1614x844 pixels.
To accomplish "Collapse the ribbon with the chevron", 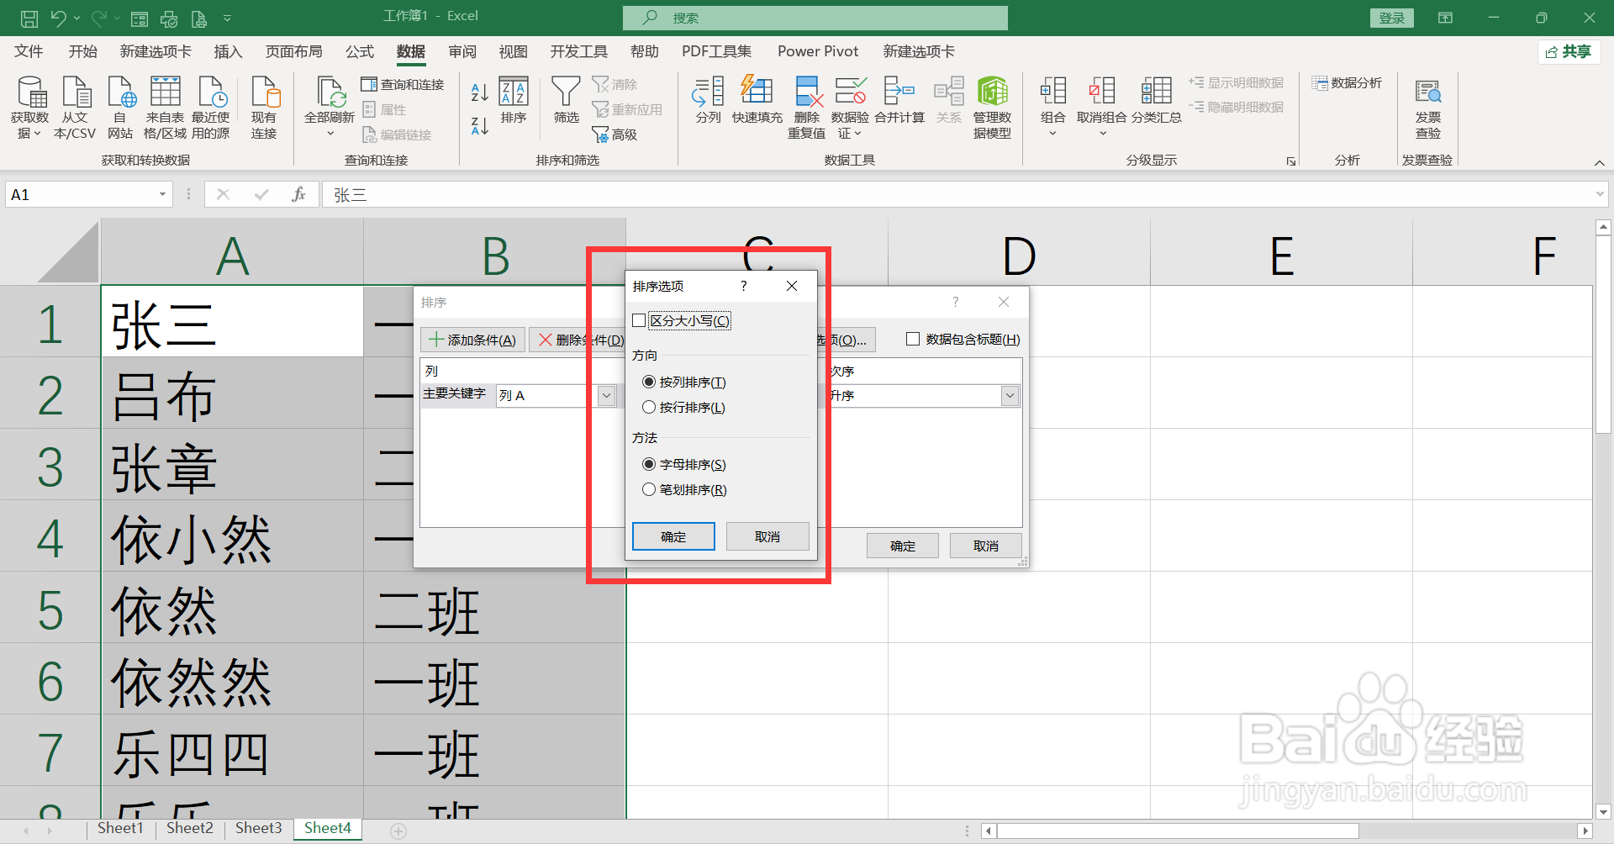I will tap(1599, 162).
